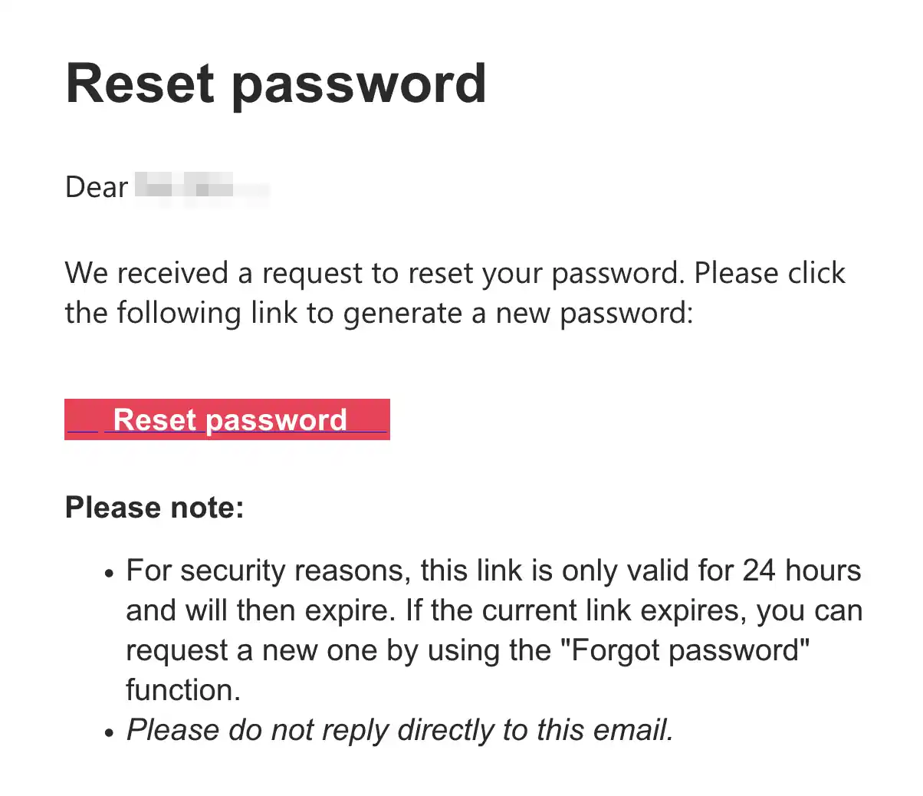This screenshot has width=923, height=796.
Task: Click the large Reset password heading
Action: (x=276, y=83)
